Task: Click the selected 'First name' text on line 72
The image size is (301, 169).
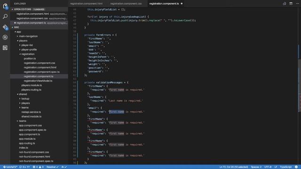Action: (117, 112)
